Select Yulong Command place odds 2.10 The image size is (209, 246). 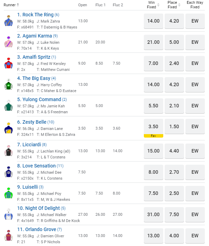click(174, 106)
